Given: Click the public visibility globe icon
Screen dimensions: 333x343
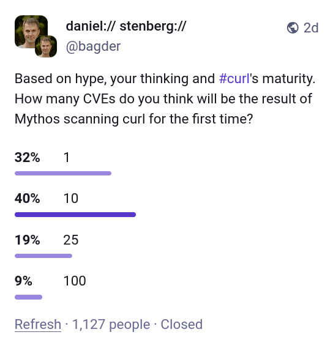Looking at the screenshot, I should (293, 28).
